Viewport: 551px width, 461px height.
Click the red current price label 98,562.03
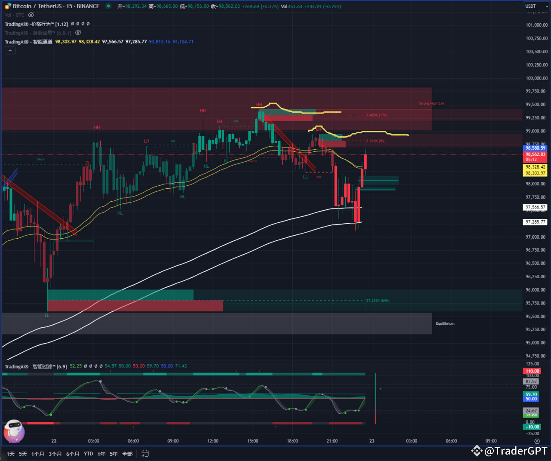(x=535, y=154)
